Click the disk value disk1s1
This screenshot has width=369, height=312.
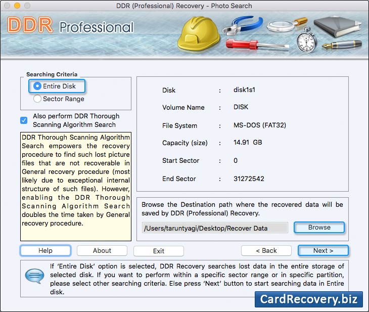244,90
